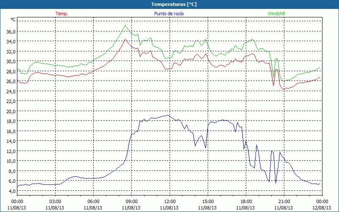The width and height of the screenshot is (339, 212).
Task: Click the 16,0 y-axis value
Action: [11, 131]
